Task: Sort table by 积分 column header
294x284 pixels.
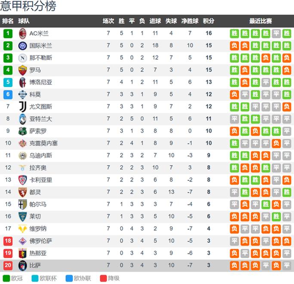Action: pyautogui.click(x=208, y=21)
